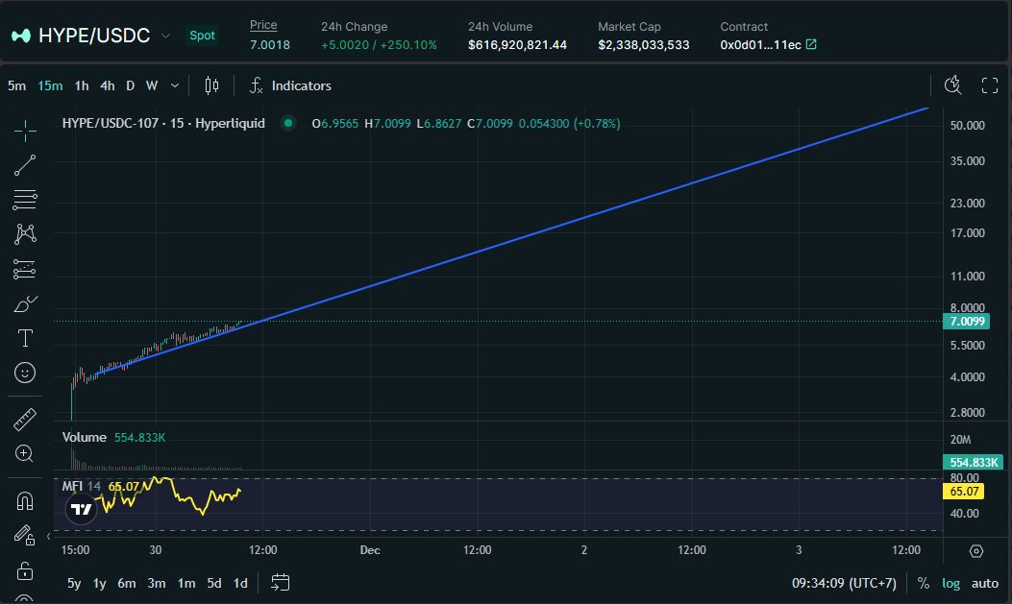Open the candlestick chart style selector
The image size is (1012, 604).
pyautogui.click(x=211, y=85)
